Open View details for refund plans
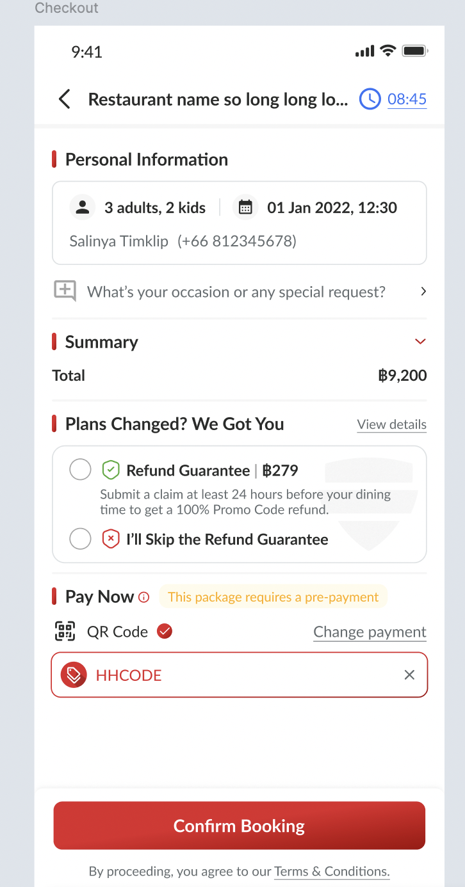Screen dimensions: 465x887 (391, 424)
